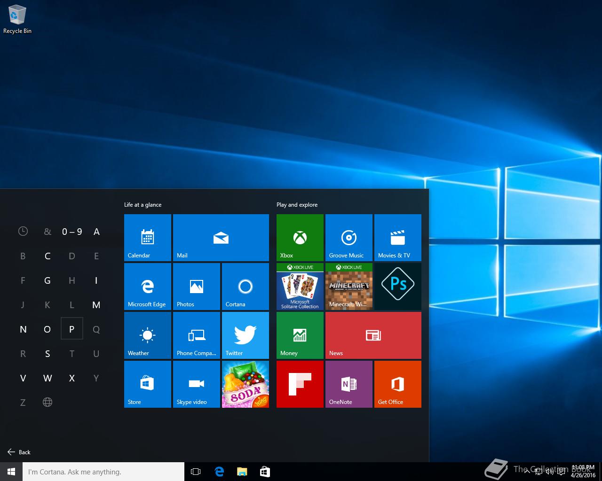Jump to apps starting with I
602x481 pixels.
coord(96,280)
